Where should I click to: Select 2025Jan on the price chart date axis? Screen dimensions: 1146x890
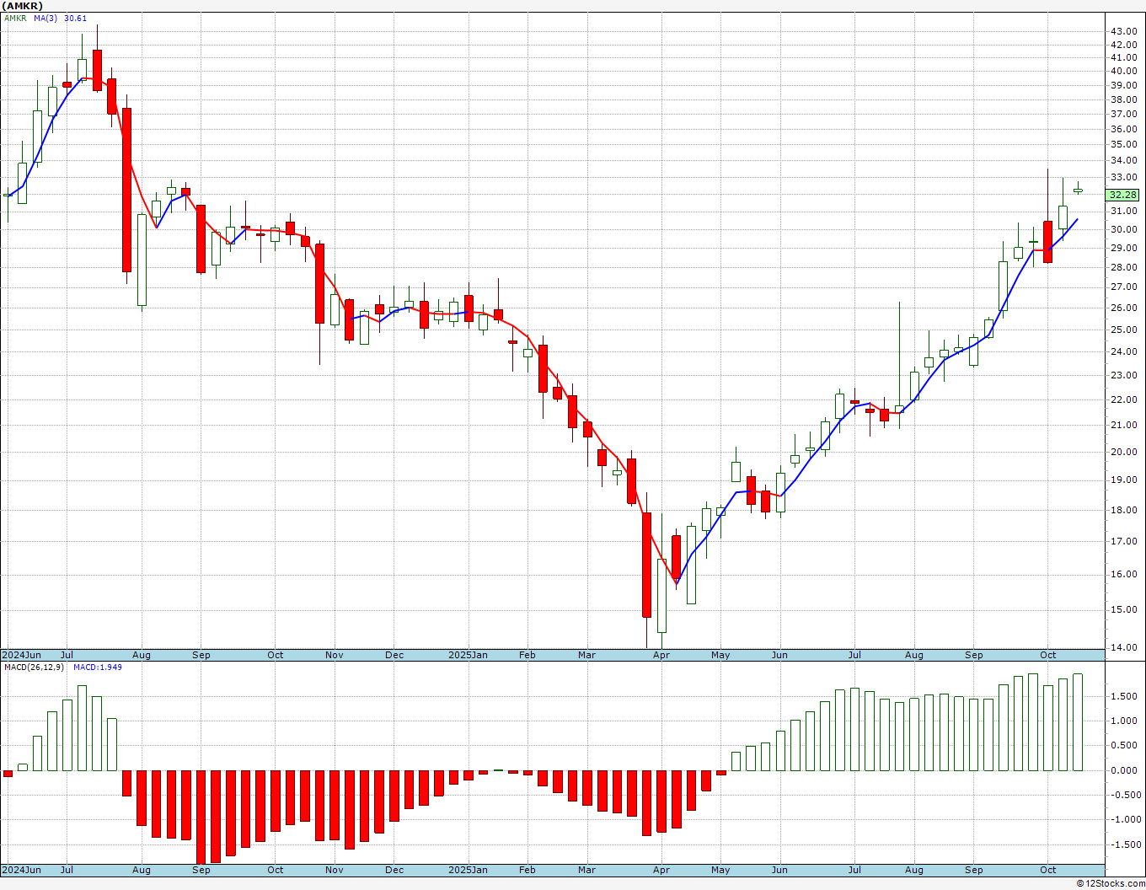tap(468, 655)
